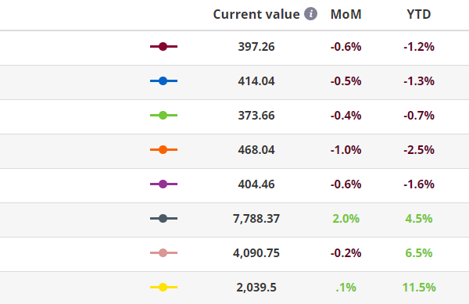The image size is (469, 304).
Task: Click the purple series marker icon
Action: [163, 184]
